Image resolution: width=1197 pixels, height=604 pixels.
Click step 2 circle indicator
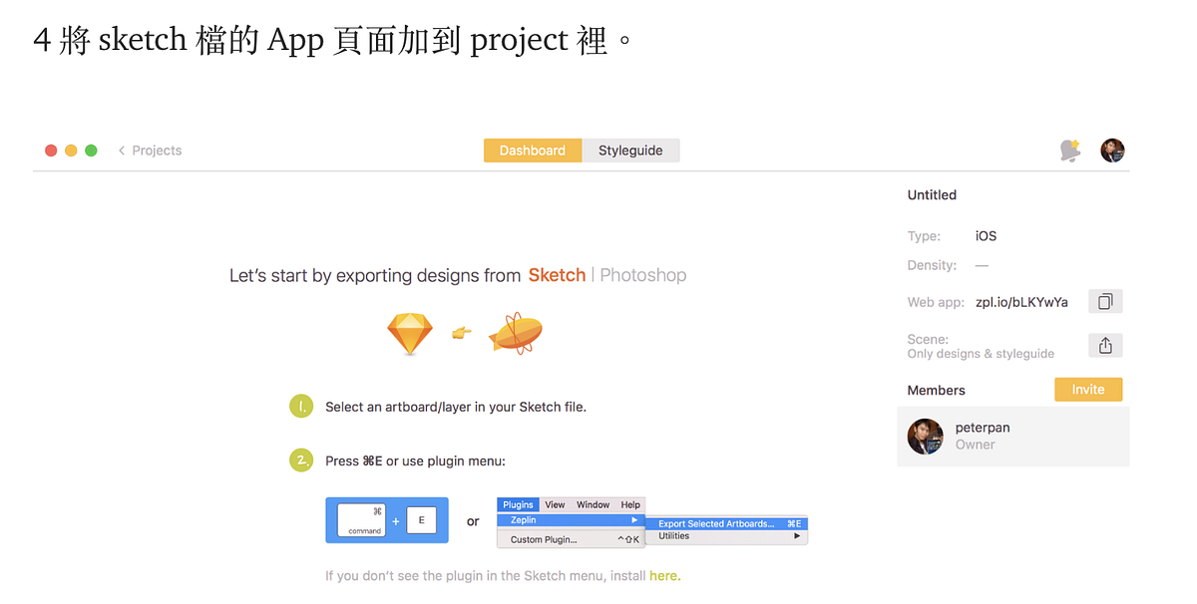[300, 460]
